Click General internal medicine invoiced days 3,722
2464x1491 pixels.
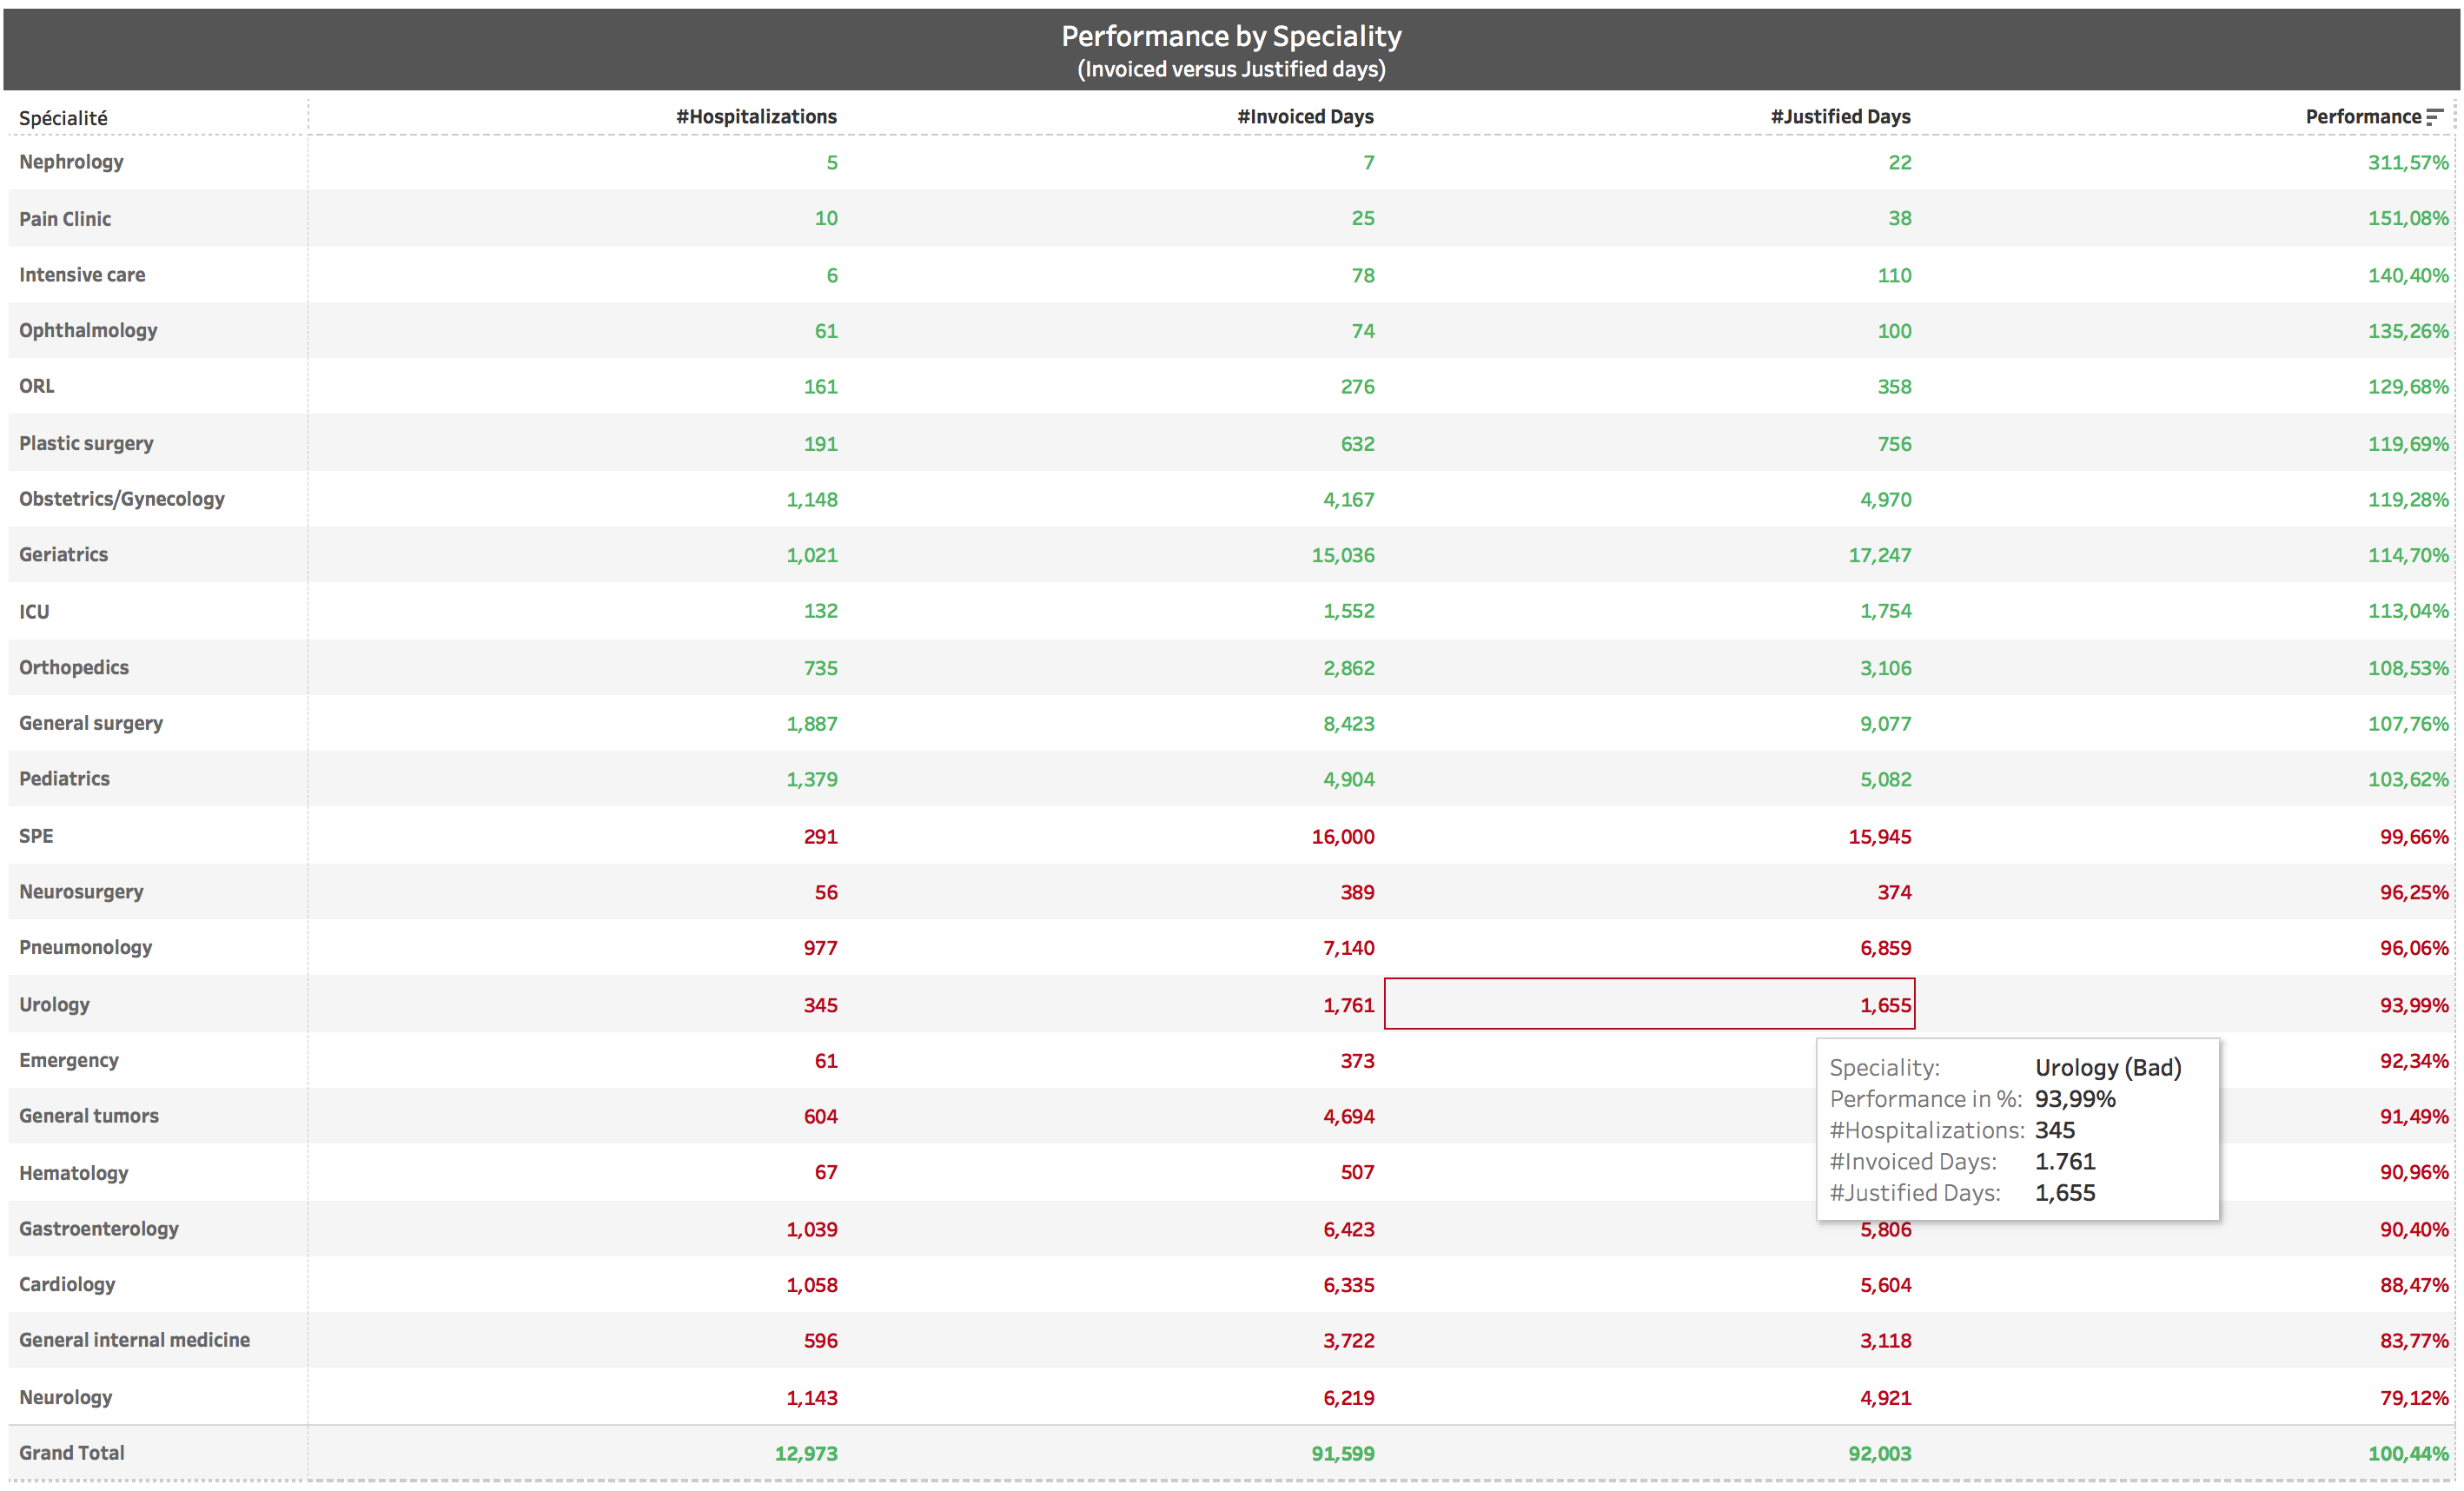pyautogui.click(x=1349, y=1341)
